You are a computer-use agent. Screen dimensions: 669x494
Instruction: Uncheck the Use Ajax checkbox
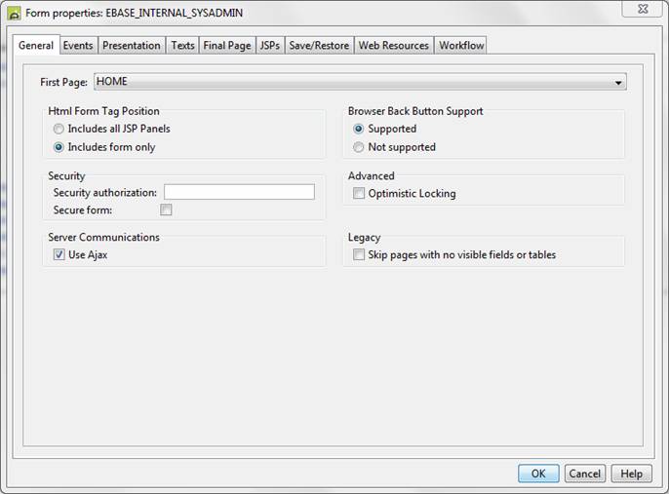tap(59, 255)
